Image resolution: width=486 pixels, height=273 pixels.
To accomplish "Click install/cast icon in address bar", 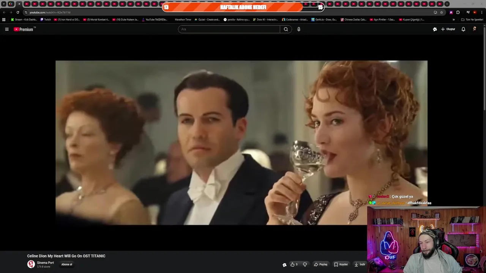I will point(435,12).
